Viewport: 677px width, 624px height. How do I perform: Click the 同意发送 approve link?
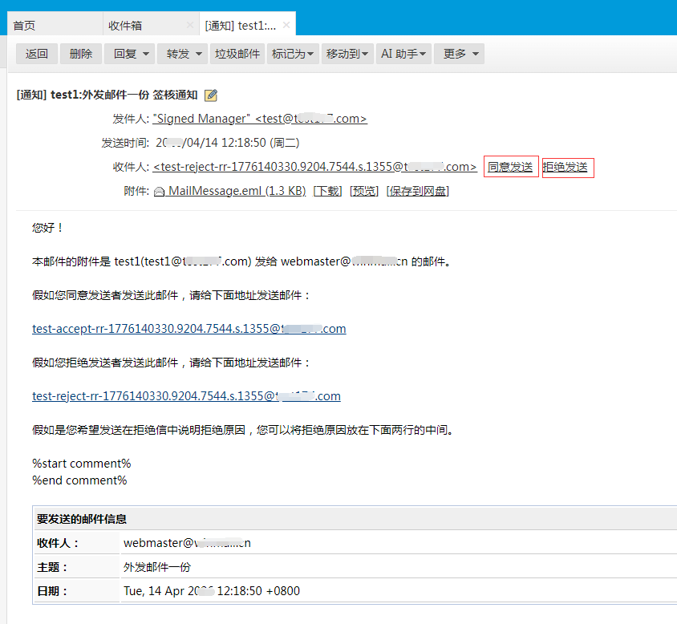tap(510, 168)
